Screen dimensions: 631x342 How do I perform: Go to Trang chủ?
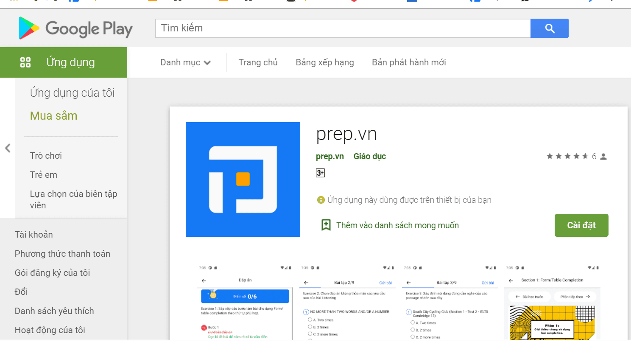pos(258,62)
